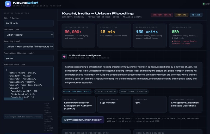The width and height of the screenshot is (210, 134).
Task: Click the Kochi, India – Urban Flooding heading
Action: pos(98,13)
